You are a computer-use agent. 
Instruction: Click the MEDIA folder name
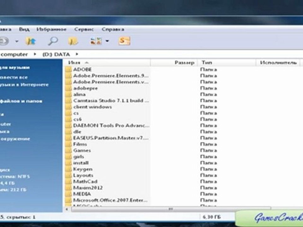click(82, 194)
